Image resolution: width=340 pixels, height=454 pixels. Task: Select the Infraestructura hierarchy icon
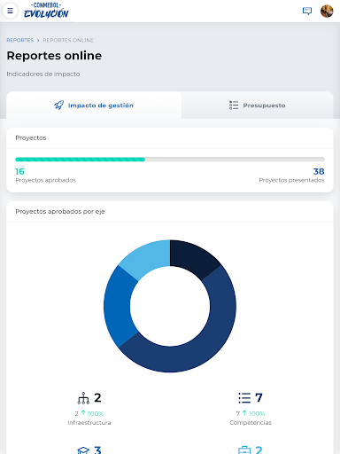83,398
